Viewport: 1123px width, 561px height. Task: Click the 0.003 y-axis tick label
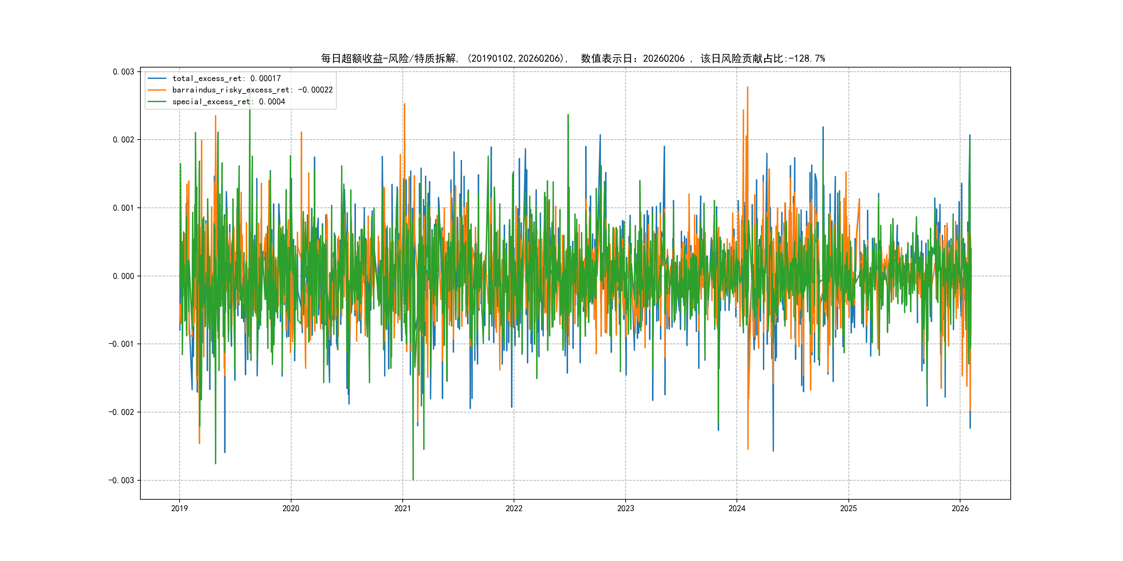(123, 72)
